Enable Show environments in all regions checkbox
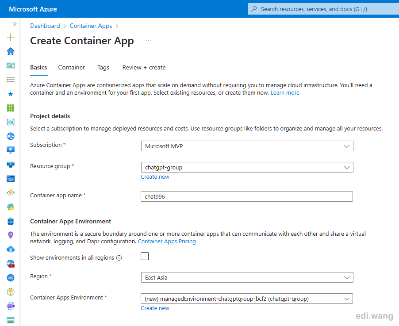This screenshot has height=326, width=399. tap(145, 256)
